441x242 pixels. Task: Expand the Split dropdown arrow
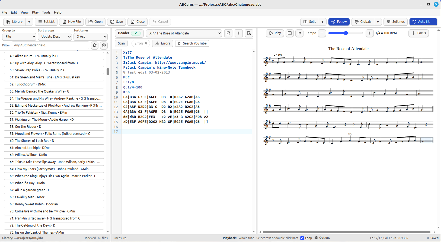click(322, 22)
